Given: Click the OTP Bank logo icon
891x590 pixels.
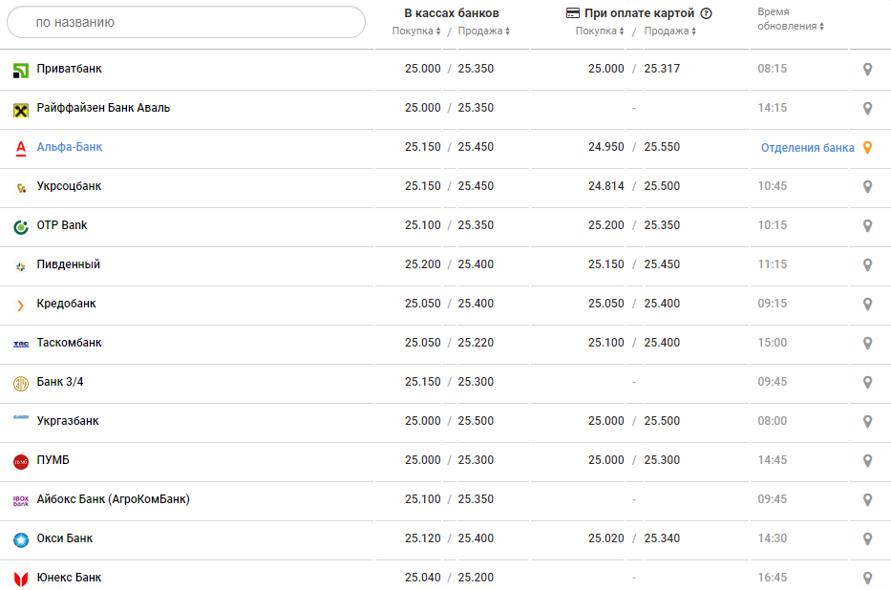Looking at the screenshot, I should [x=21, y=226].
